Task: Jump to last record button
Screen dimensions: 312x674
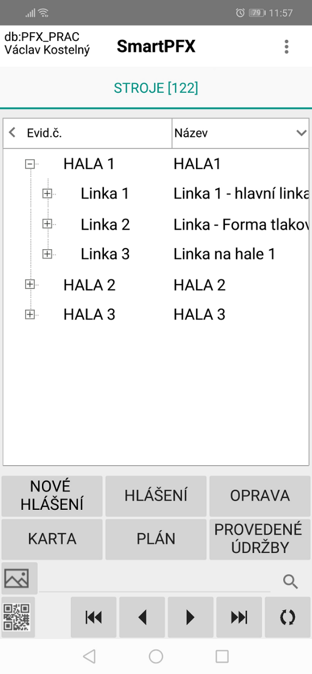Action: pos(239,617)
